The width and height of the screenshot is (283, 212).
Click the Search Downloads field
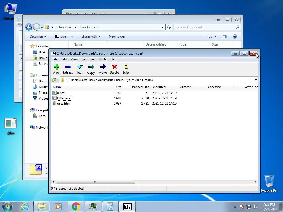(x=208, y=27)
